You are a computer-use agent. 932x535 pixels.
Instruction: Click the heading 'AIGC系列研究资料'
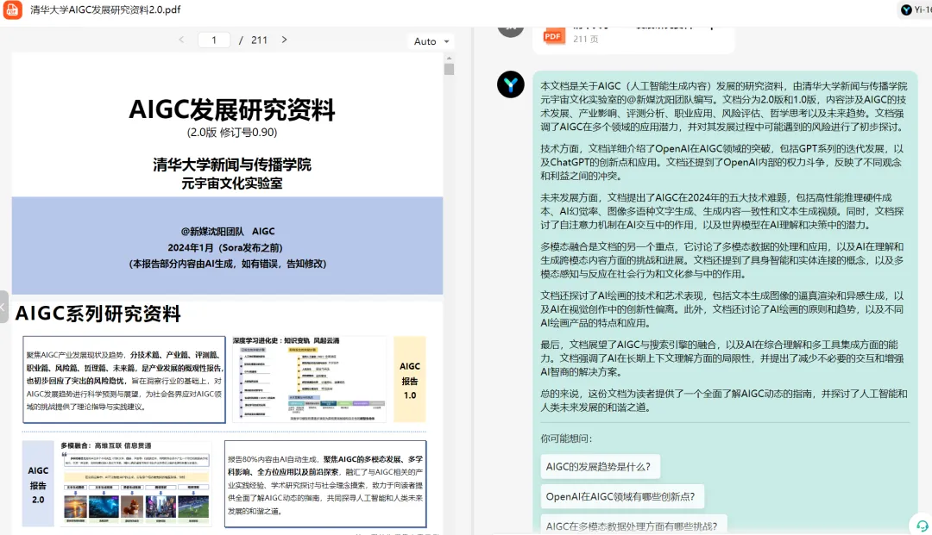(98, 314)
